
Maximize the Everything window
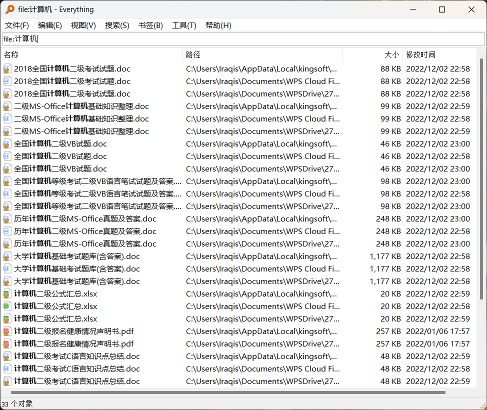pos(442,9)
